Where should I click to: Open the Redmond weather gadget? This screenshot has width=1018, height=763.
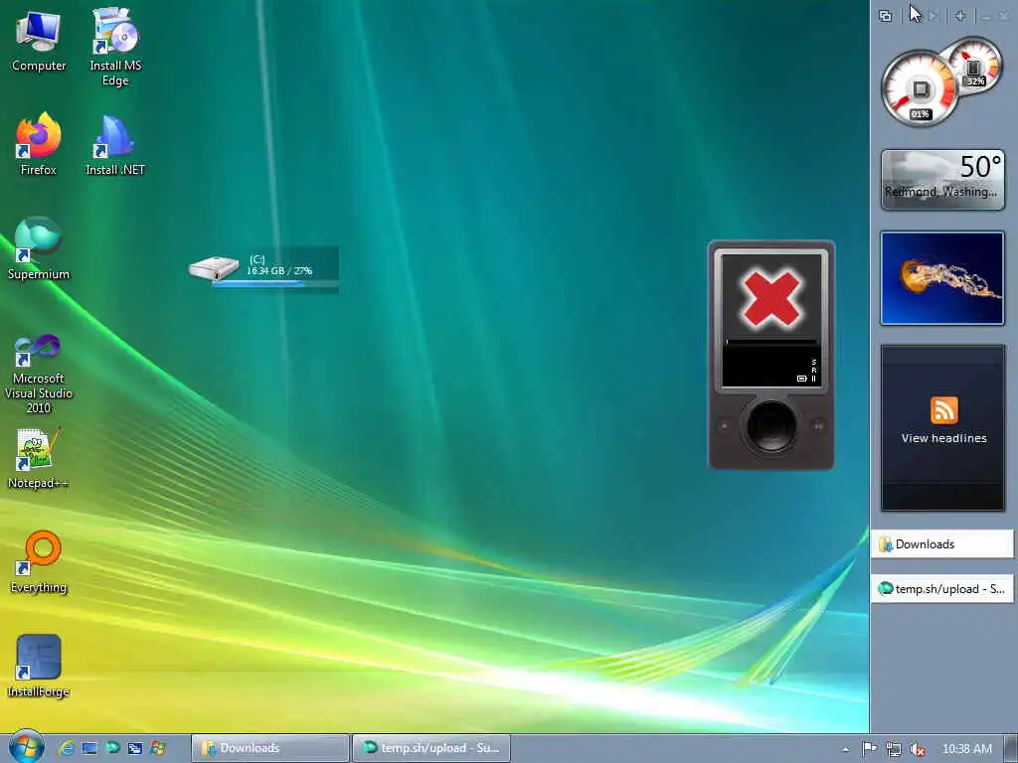[x=942, y=181]
